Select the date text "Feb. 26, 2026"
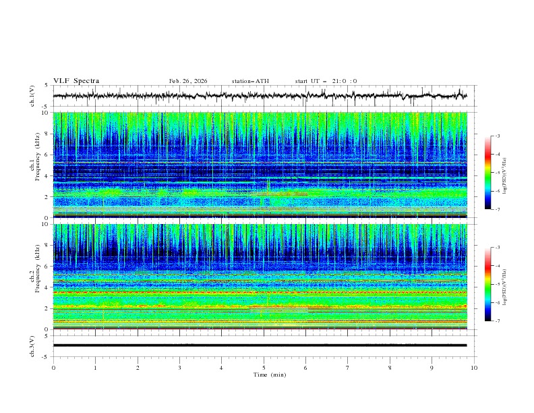Viewport: 534px width, 413px height. point(188,81)
